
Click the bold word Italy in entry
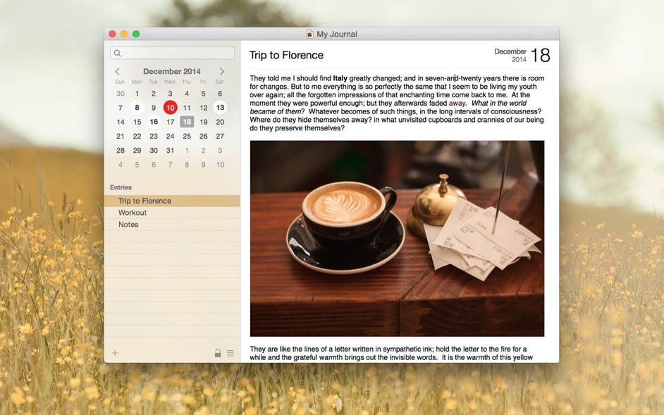click(x=340, y=78)
